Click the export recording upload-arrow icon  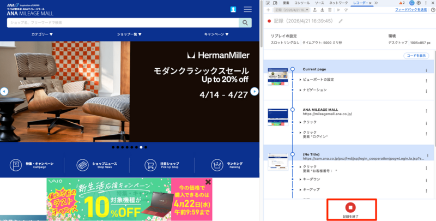click(315, 10)
